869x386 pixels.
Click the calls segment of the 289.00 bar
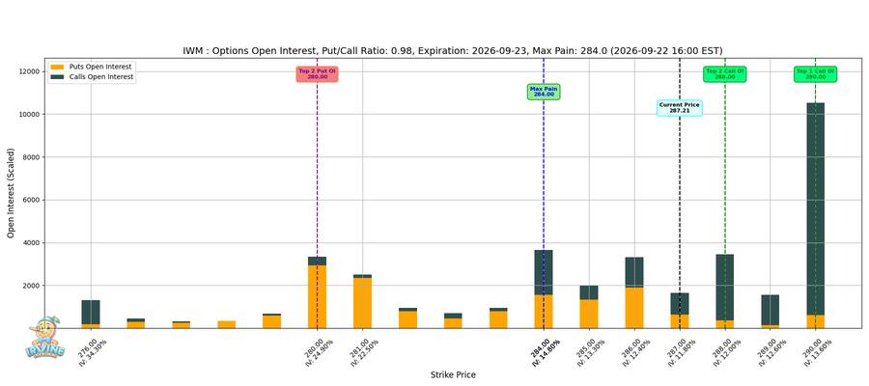770,310
